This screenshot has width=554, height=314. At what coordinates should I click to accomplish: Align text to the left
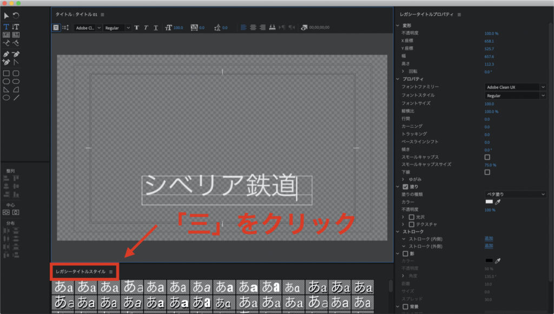pos(243,28)
